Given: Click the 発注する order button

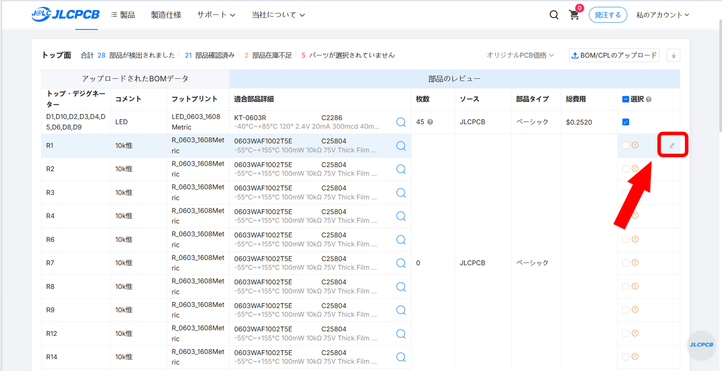Looking at the screenshot, I should click(x=608, y=15).
